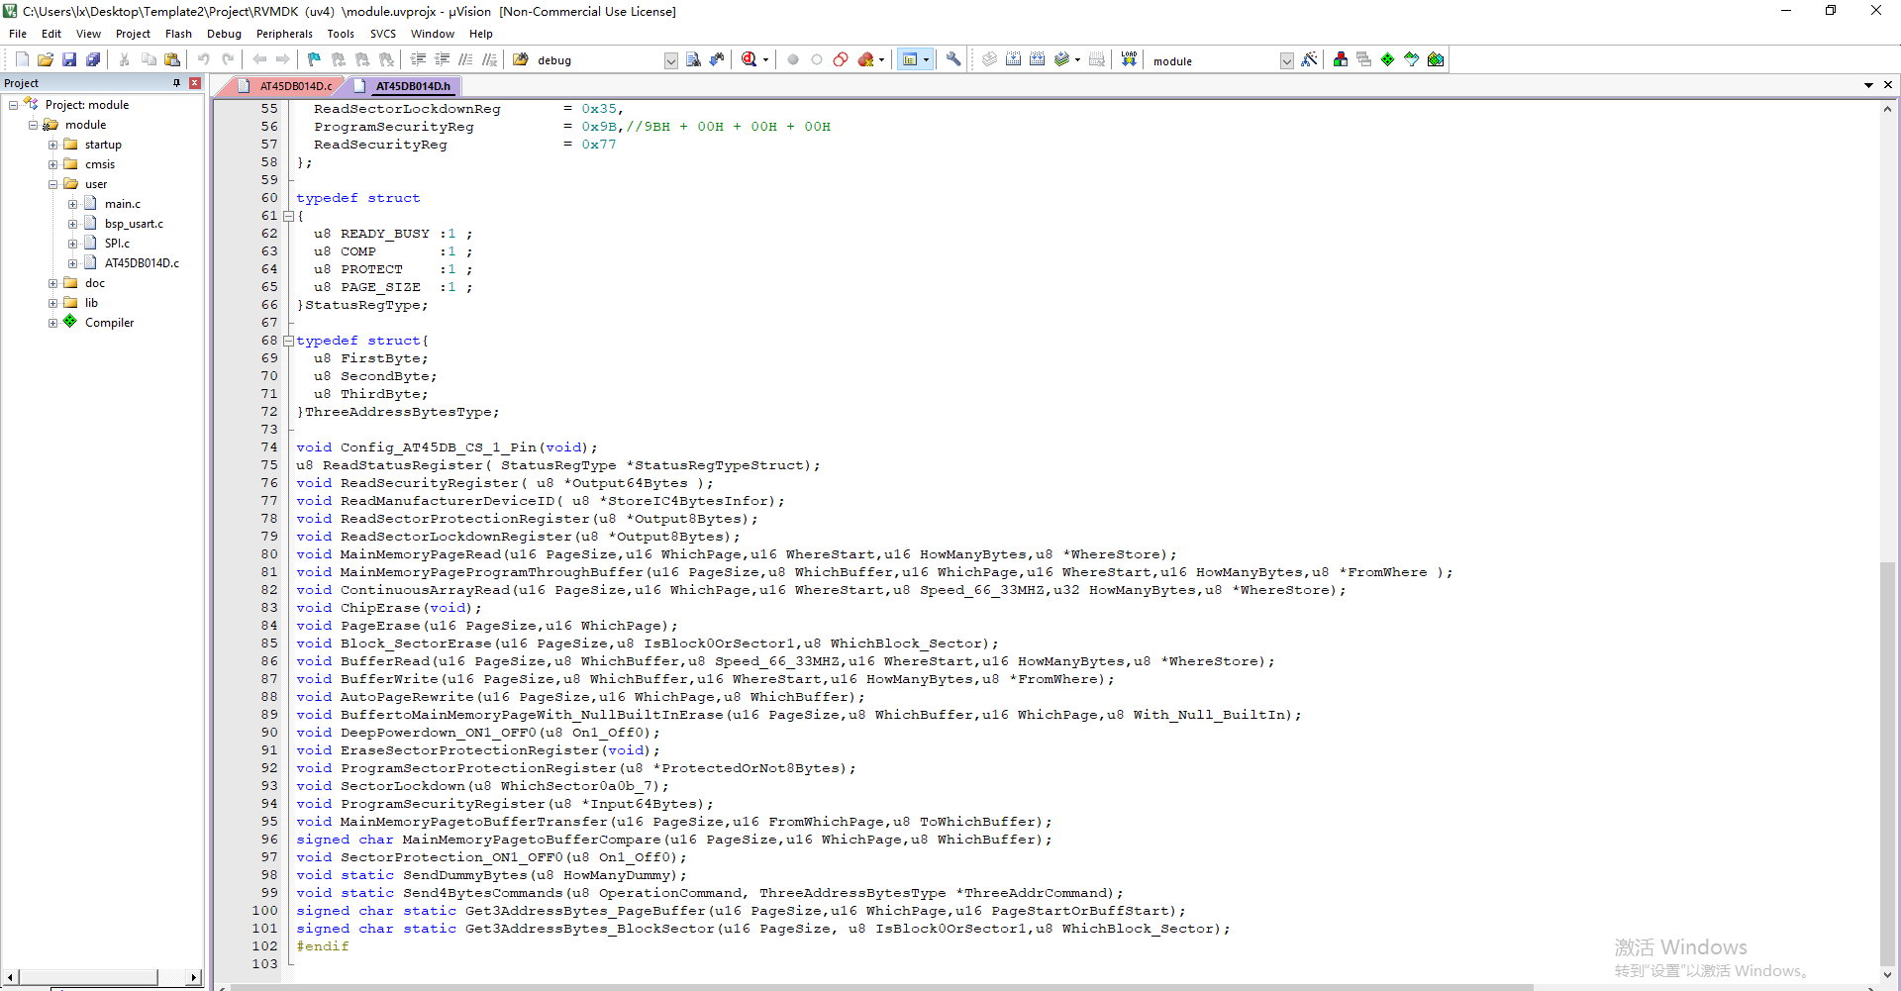
Task: Click the Rebuild all target files icon
Action: coord(1037,60)
